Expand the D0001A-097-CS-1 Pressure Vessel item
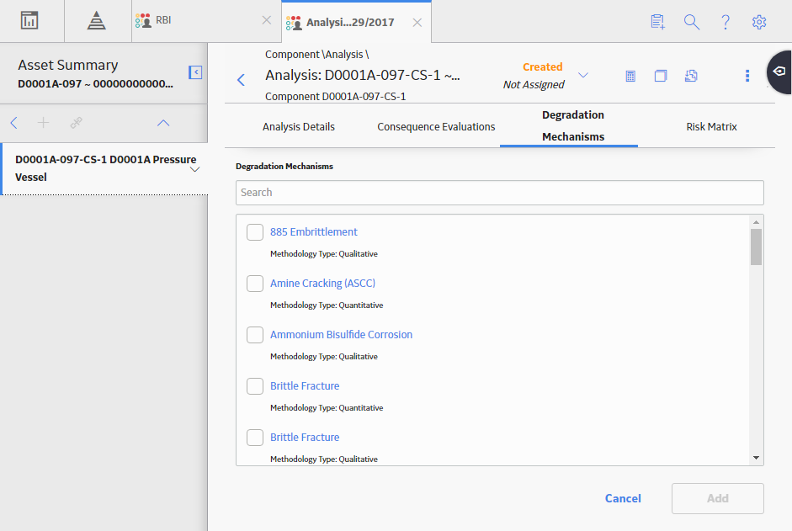 click(194, 169)
